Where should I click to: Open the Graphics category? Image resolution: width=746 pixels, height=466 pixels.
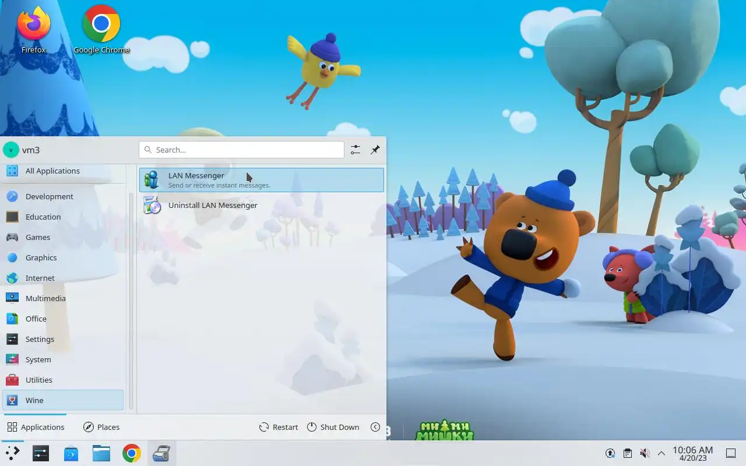pyautogui.click(x=63, y=257)
